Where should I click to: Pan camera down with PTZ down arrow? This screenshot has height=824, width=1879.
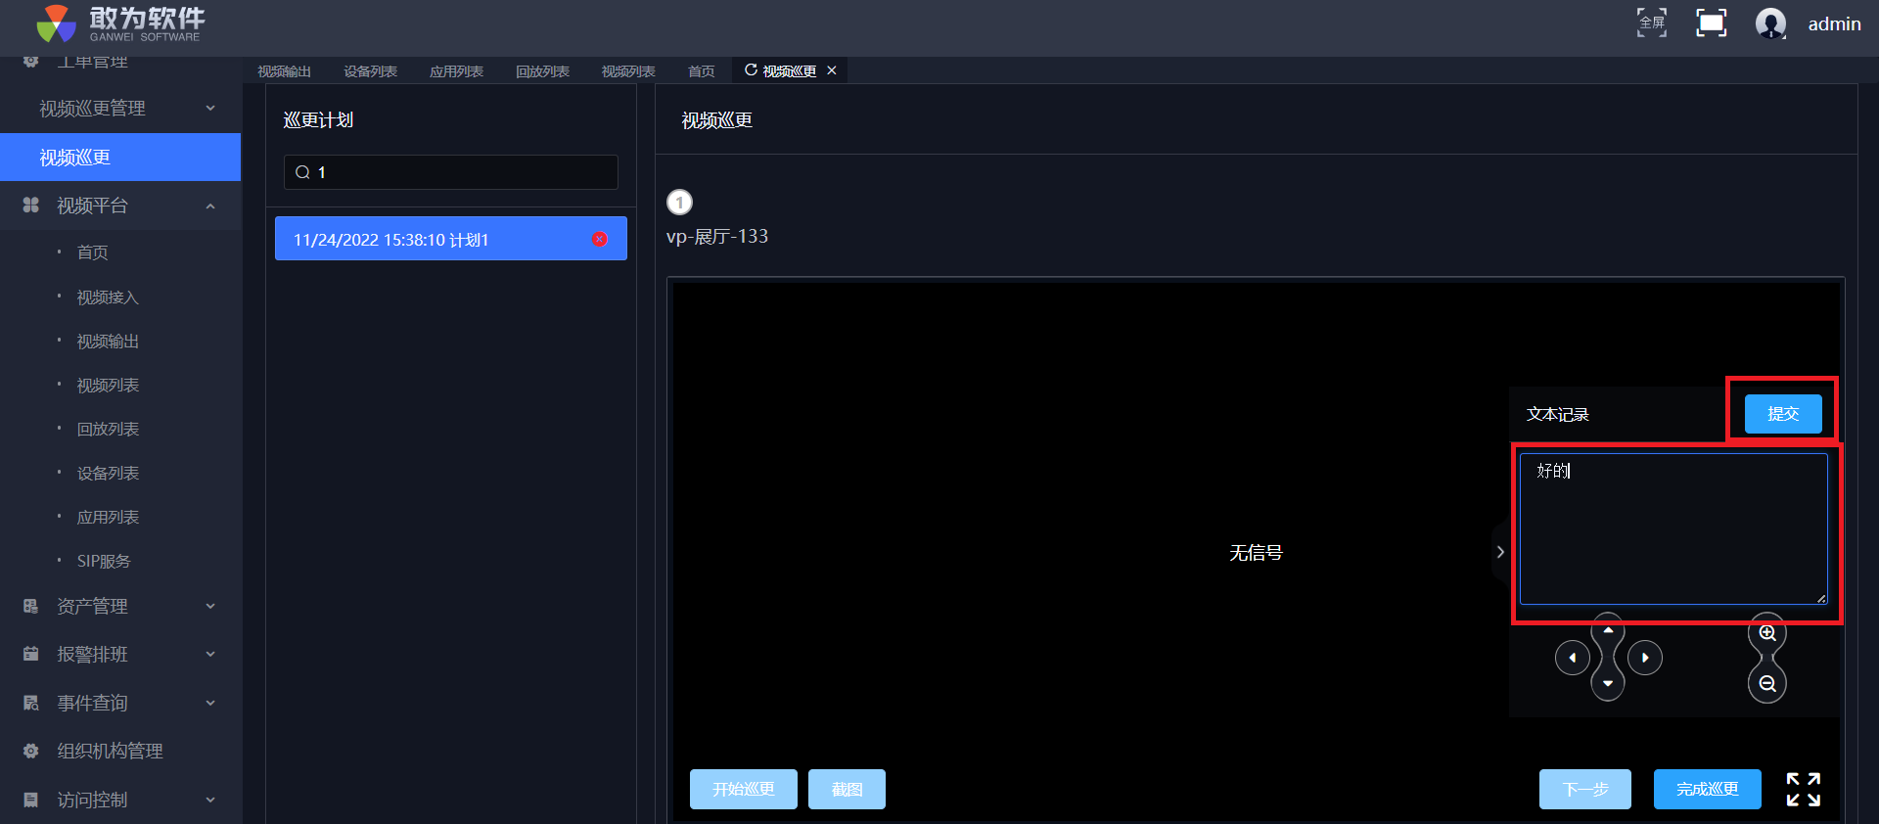pos(1608,684)
